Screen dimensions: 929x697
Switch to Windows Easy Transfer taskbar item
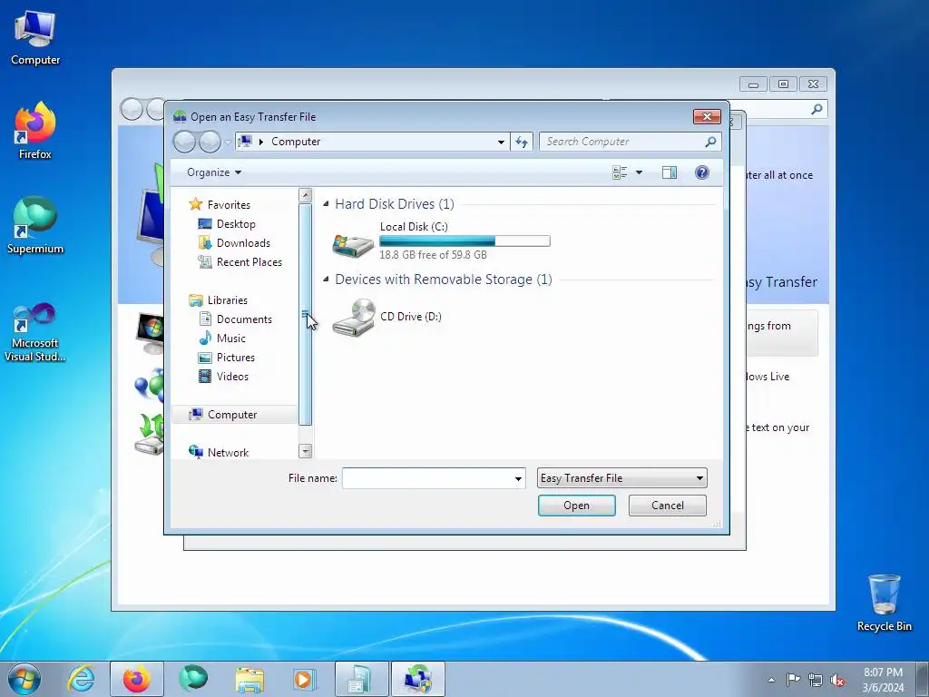[x=417, y=679]
